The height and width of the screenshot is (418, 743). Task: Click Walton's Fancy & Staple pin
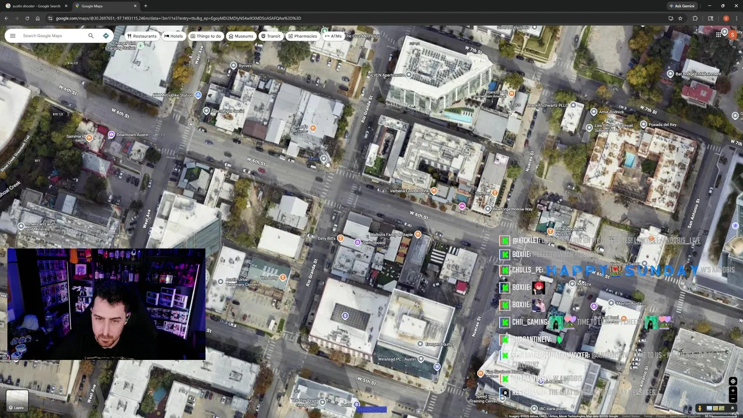[418, 235]
